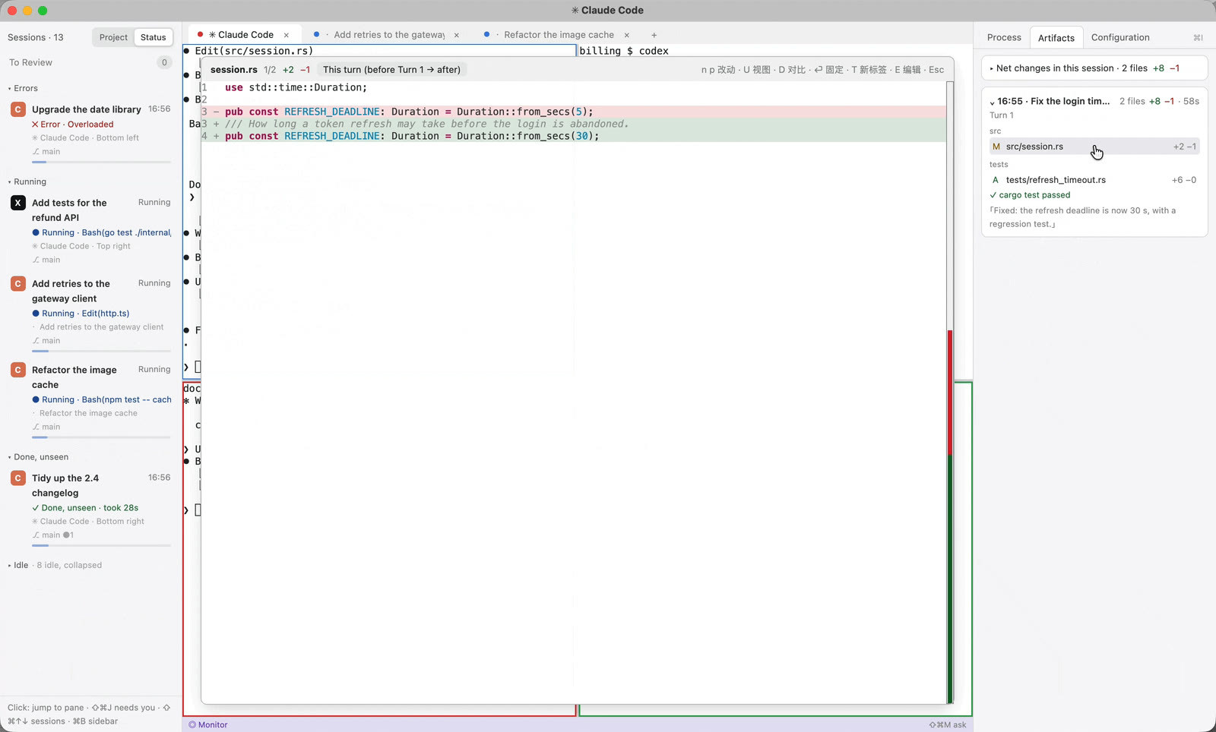Open the Process tab
This screenshot has height=732, width=1216.
(x=1004, y=37)
